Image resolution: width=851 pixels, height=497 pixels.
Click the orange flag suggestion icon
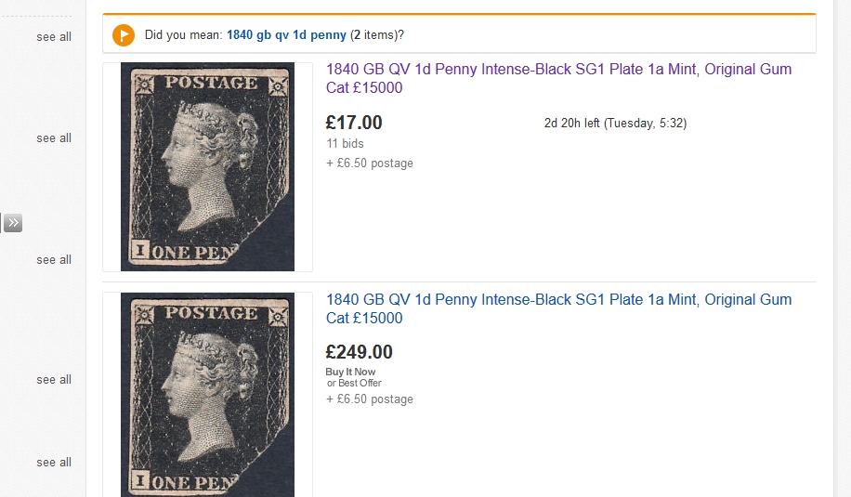pyautogui.click(x=124, y=35)
